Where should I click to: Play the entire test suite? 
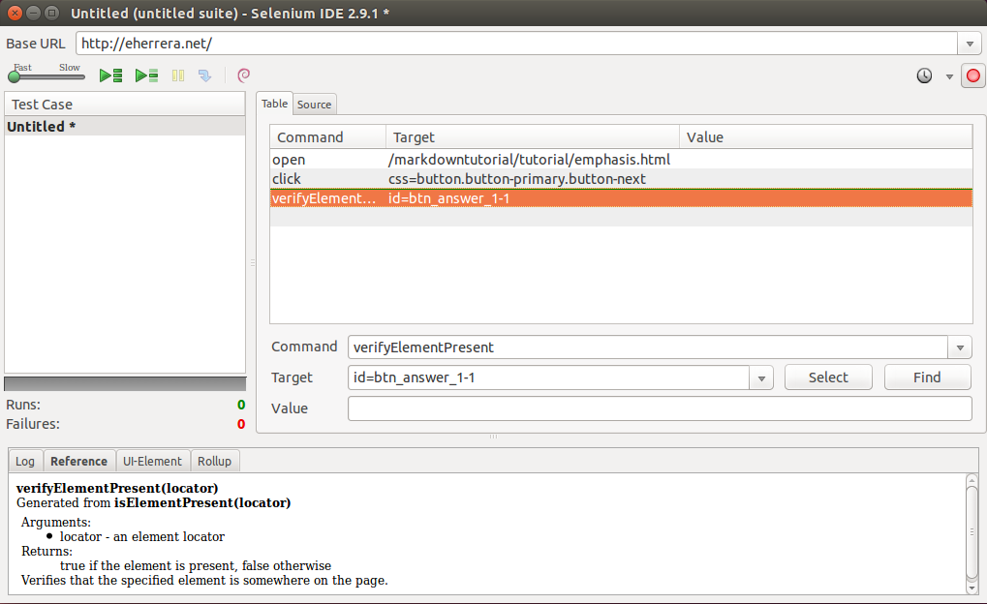pyautogui.click(x=111, y=76)
